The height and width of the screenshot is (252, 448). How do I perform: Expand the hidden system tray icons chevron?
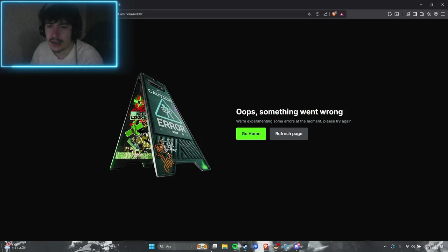point(385,246)
